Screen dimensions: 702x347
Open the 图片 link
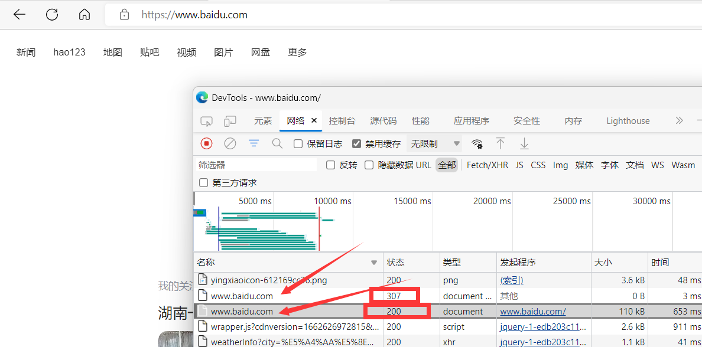pos(223,53)
